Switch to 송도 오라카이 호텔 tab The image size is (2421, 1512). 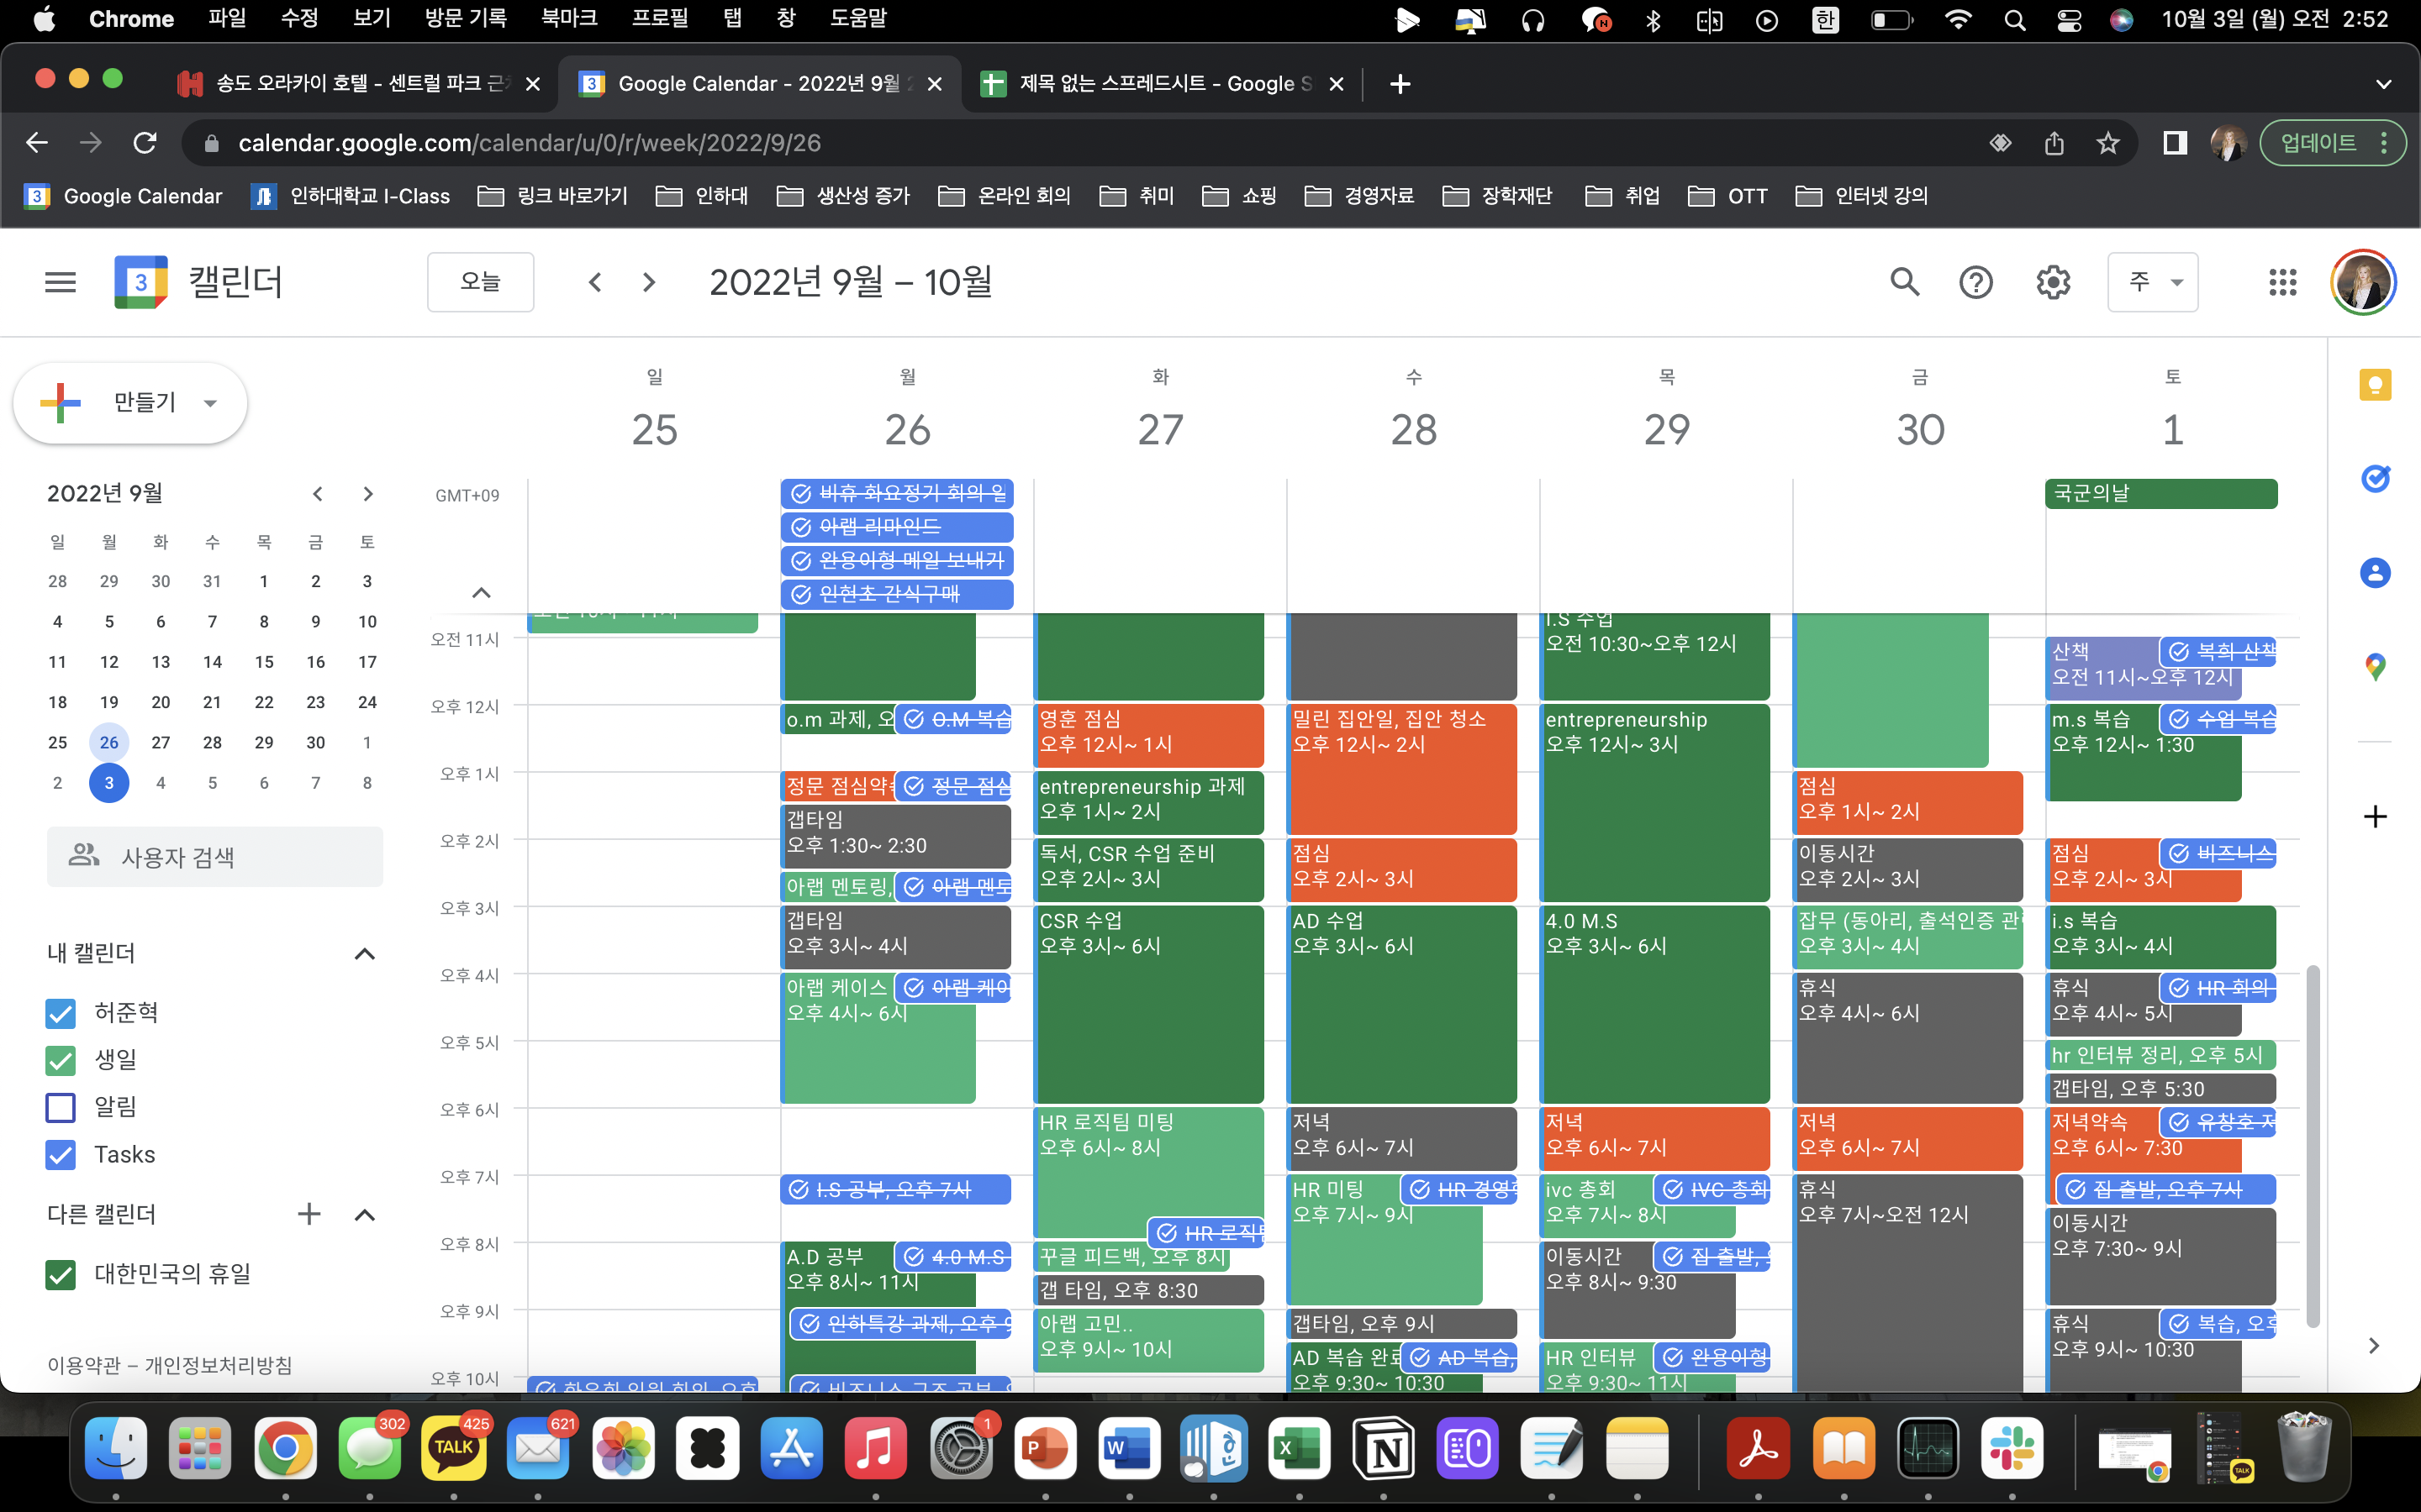[x=360, y=84]
